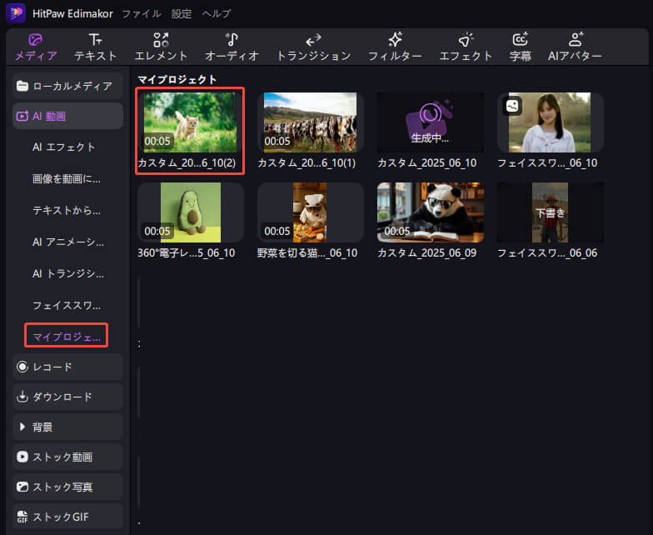653x535 pixels.
Task: Click the 360°電子レ...5_06_10 file name
Action: (x=187, y=252)
